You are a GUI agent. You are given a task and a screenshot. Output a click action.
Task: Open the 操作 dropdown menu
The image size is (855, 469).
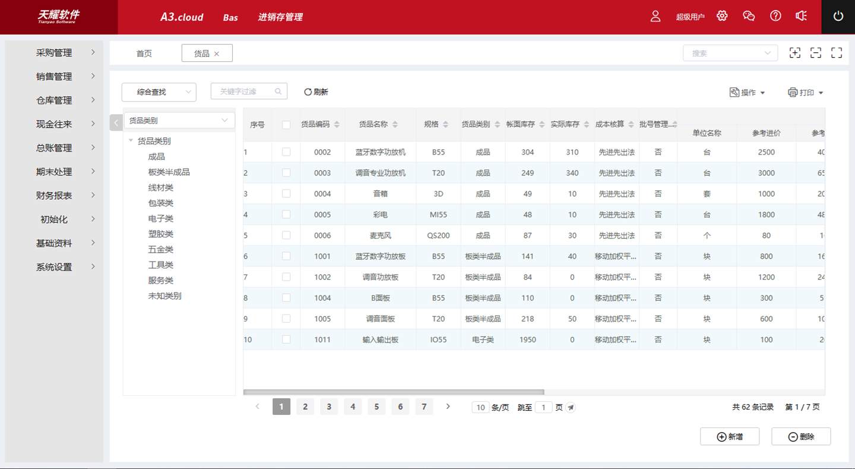(x=748, y=92)
